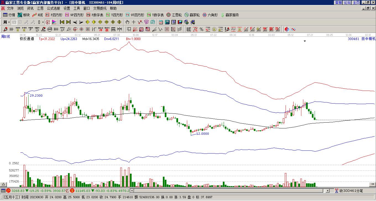Select the red pencil drawing tool

5,29
